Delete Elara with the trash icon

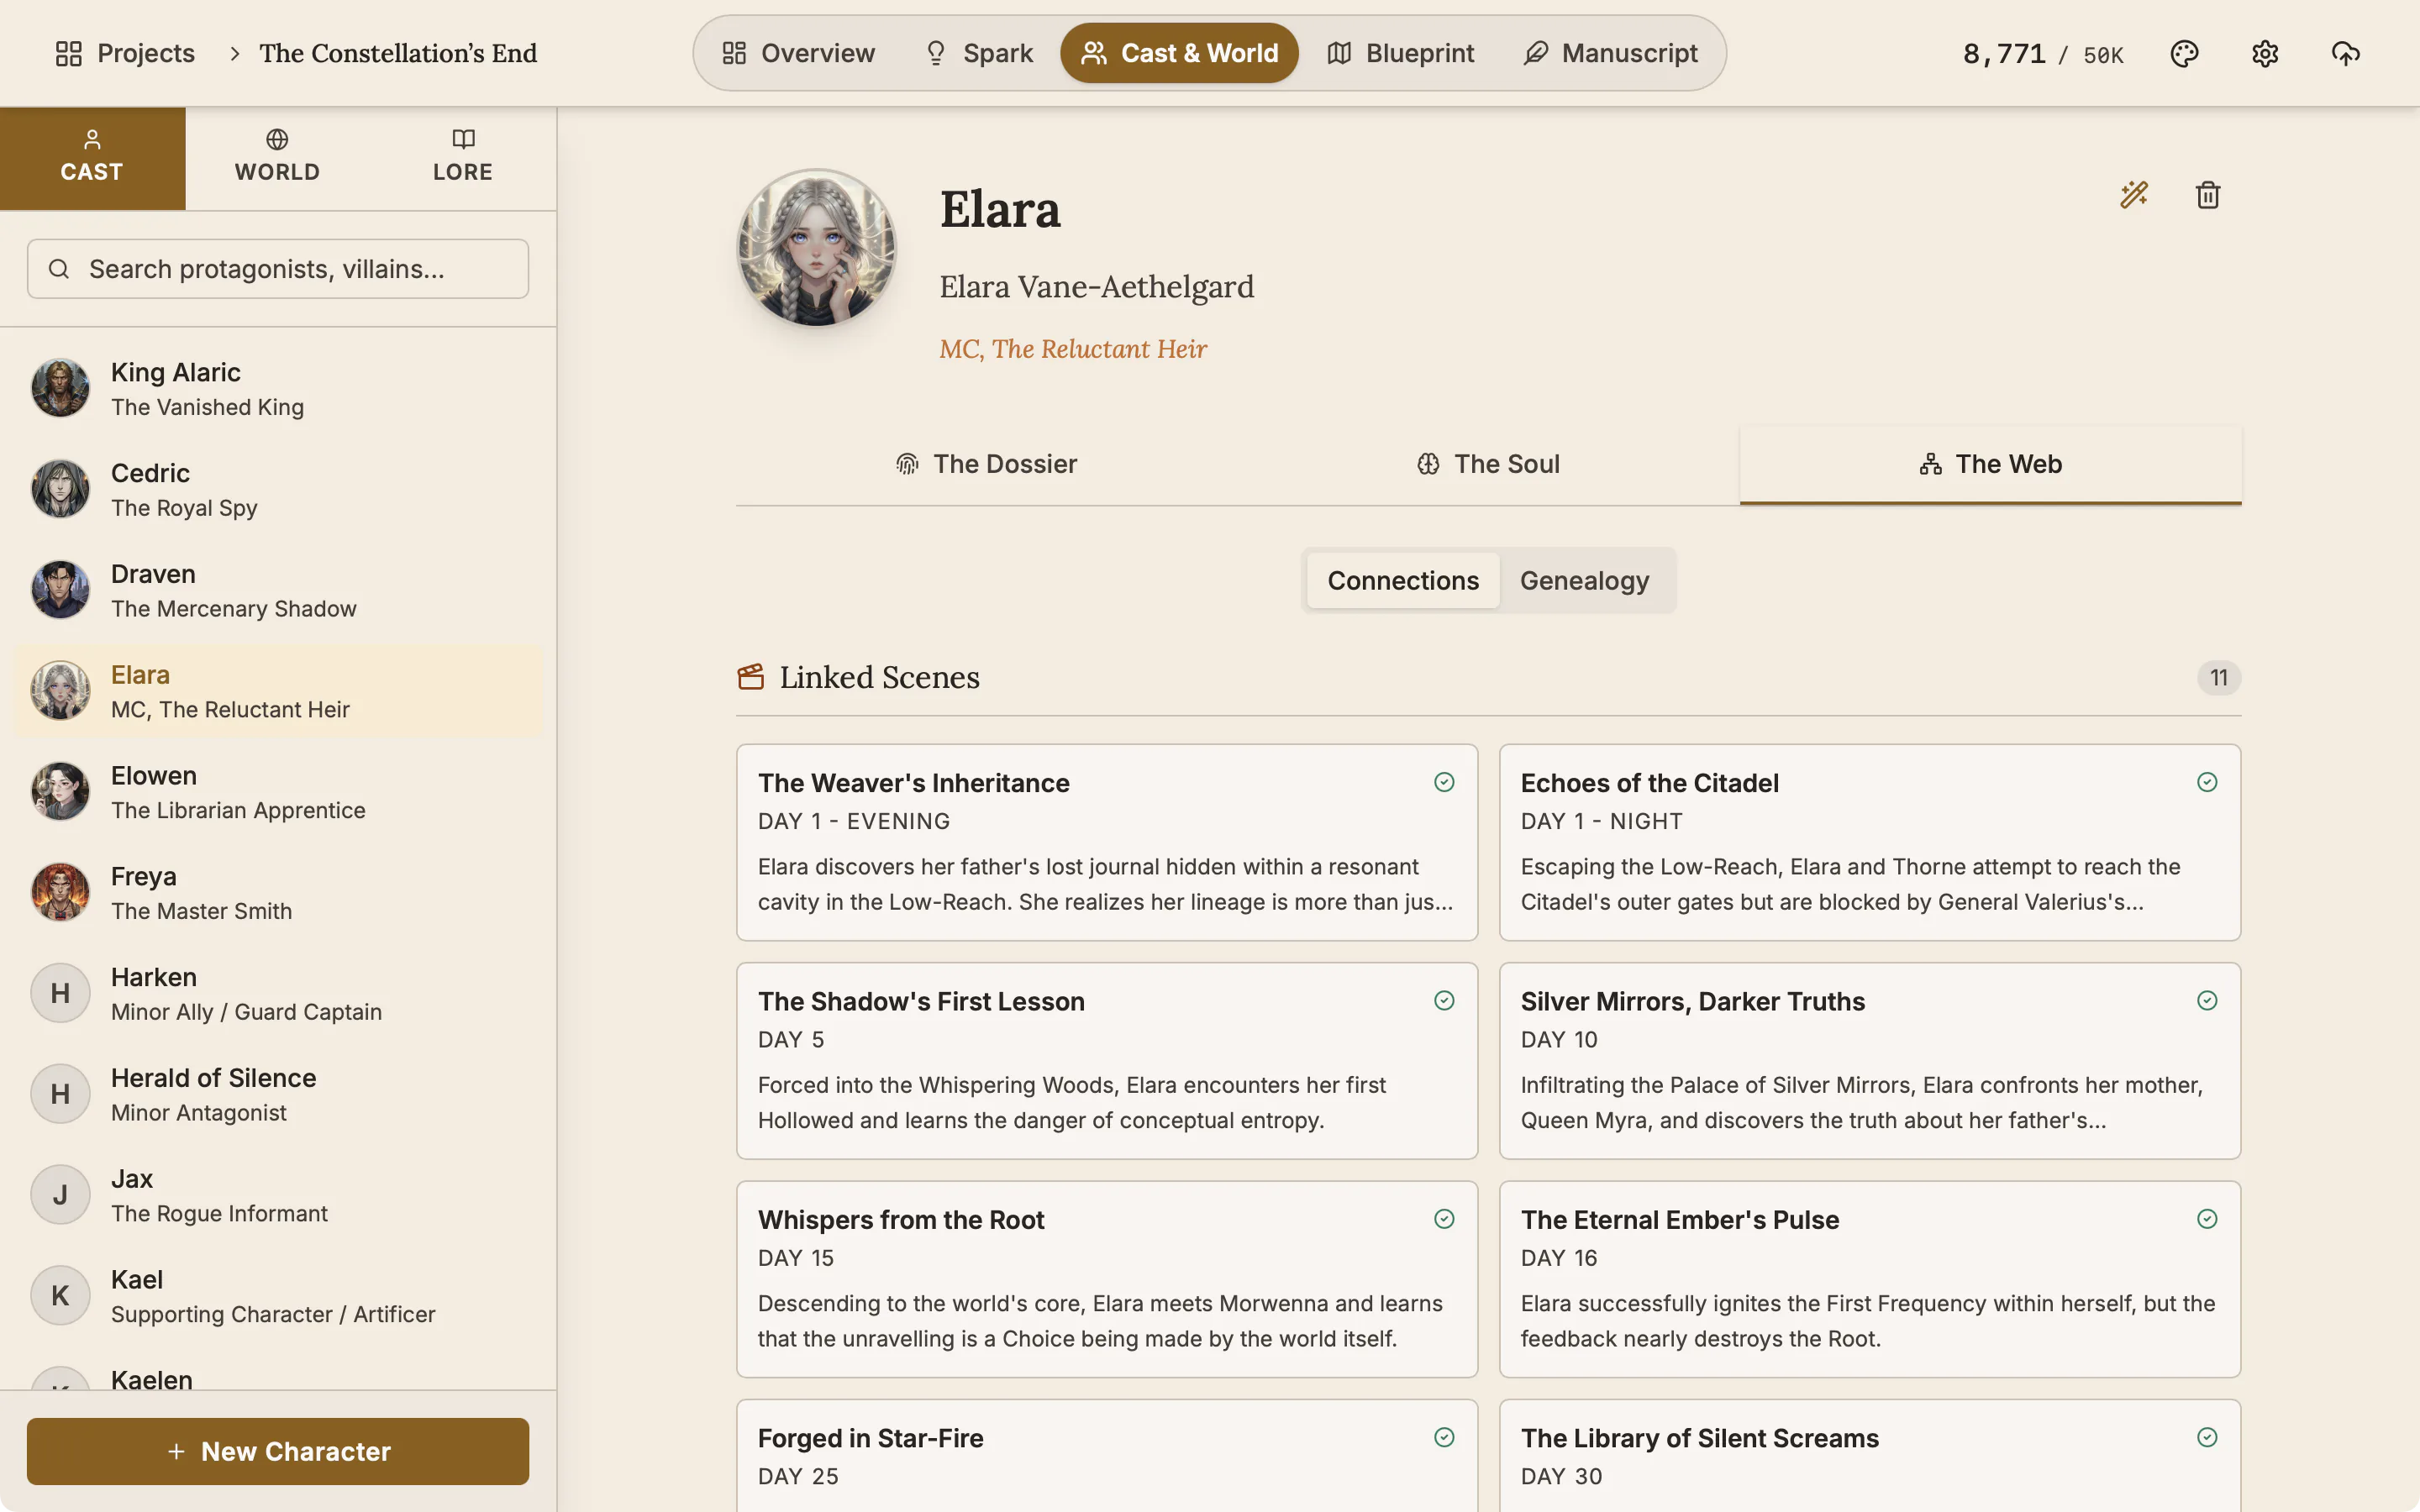(2208, 194)
